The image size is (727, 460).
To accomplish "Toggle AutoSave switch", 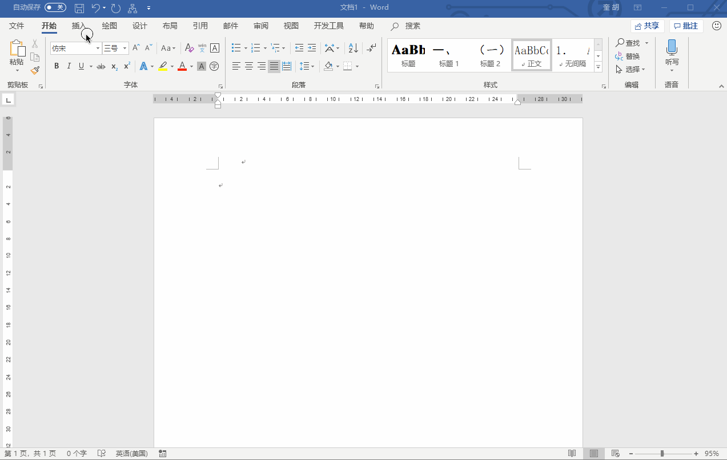I will click(x=55, y=7).
